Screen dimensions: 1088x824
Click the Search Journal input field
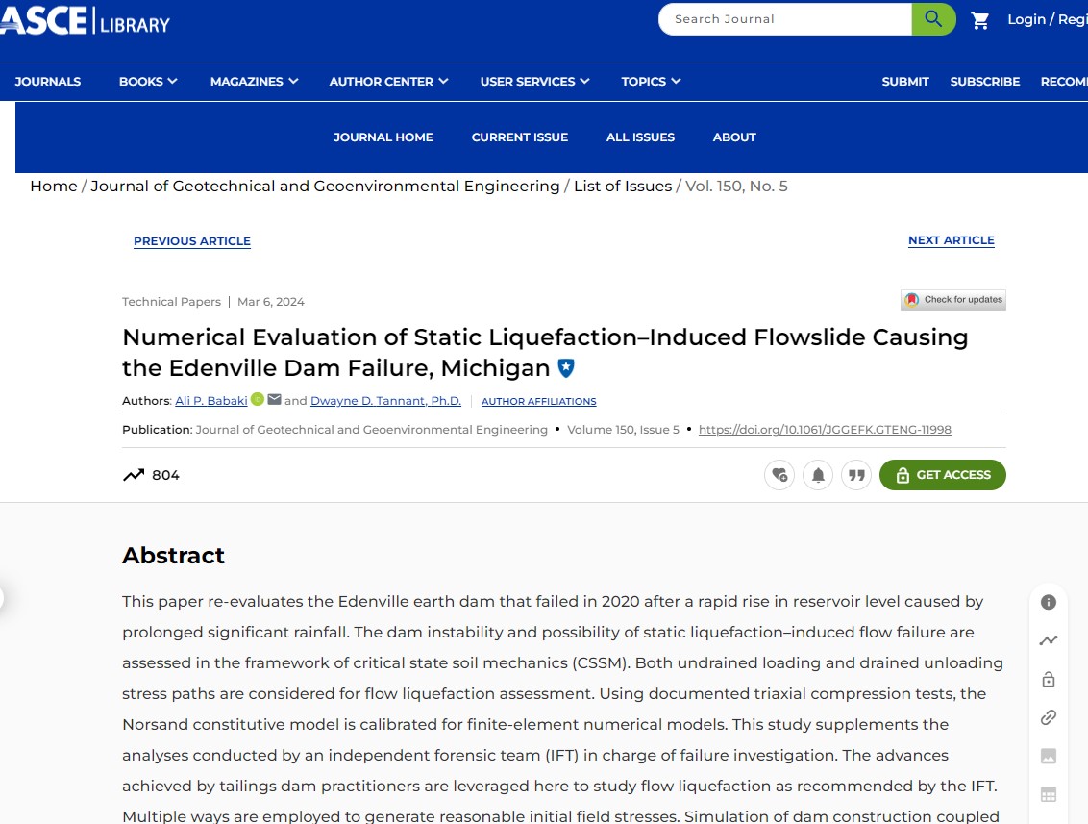783,19
